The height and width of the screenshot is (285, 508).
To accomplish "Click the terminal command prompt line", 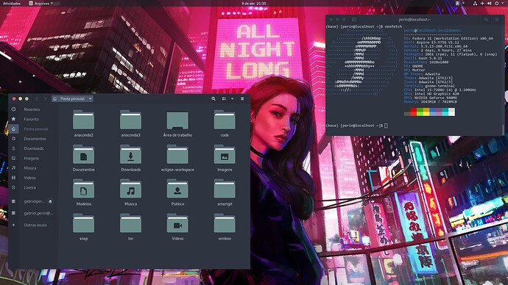I will coord(356,126).
